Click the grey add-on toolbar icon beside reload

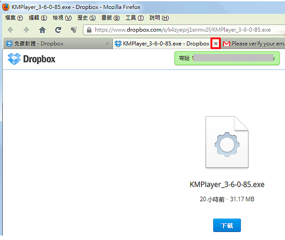[x=74, y=30]
